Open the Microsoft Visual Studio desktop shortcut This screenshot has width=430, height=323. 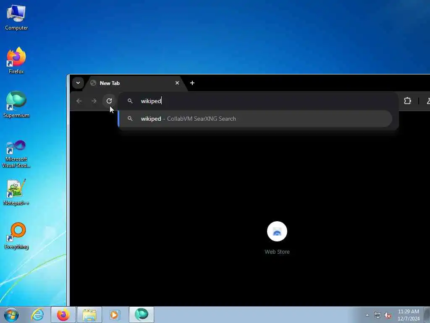(x=16, y=154)
